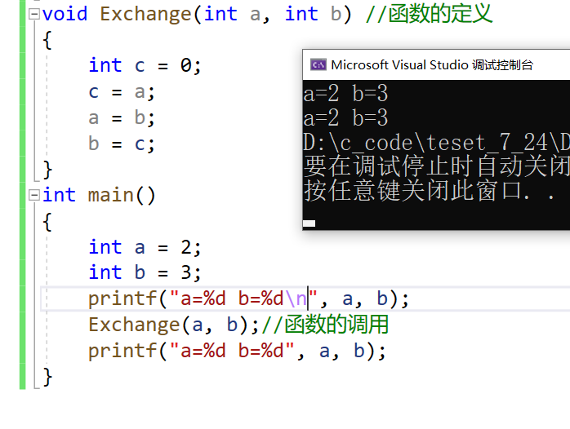Select the Microsoft Visual Studio 调试控制台 title
This screenshot has width=570, height=429.
pyautogui.click(x=432, y=65)
